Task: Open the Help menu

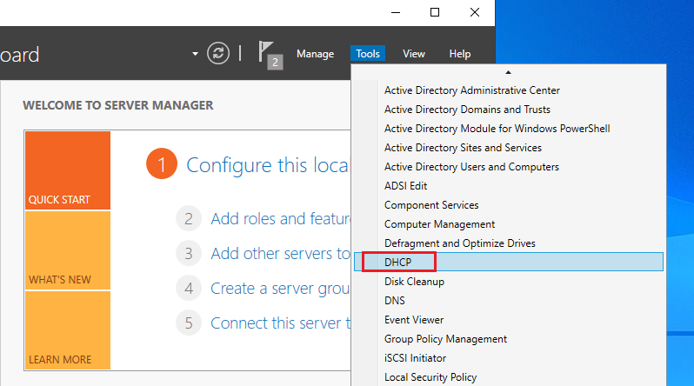Action: coord(459,54)
